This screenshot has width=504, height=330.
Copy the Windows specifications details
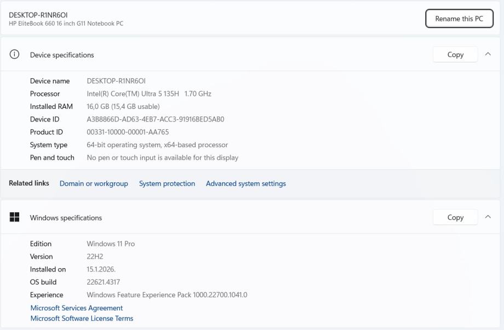(455, 217)
